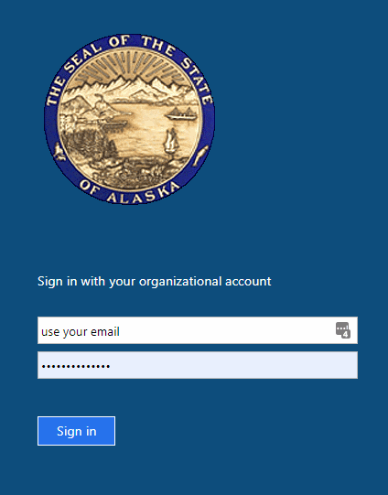Click the masked password dots
This screenshot has height=495, width=388.
[76, 366]
